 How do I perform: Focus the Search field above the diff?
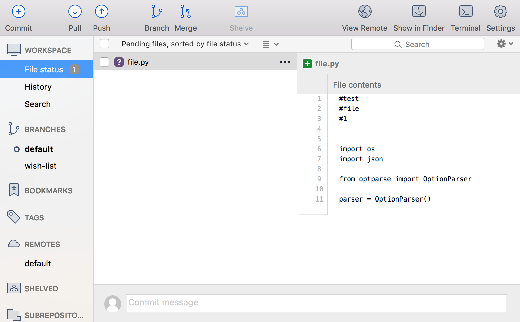(417, 44)
